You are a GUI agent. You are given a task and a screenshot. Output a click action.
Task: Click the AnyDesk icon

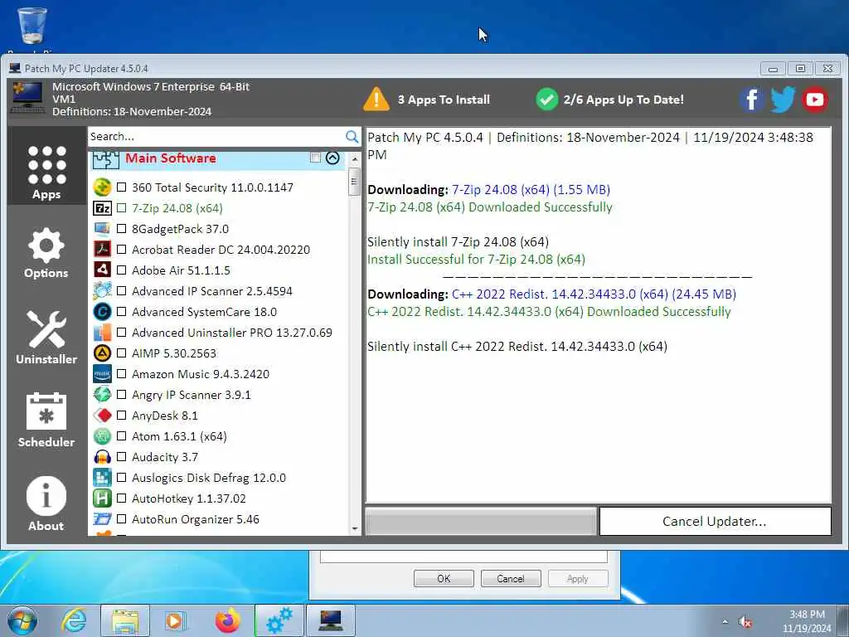tap(102, 416)
